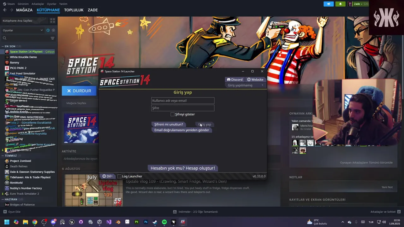
Task: Toggle ready-to-play filter icon in library
Action: [x=53, y=30]
